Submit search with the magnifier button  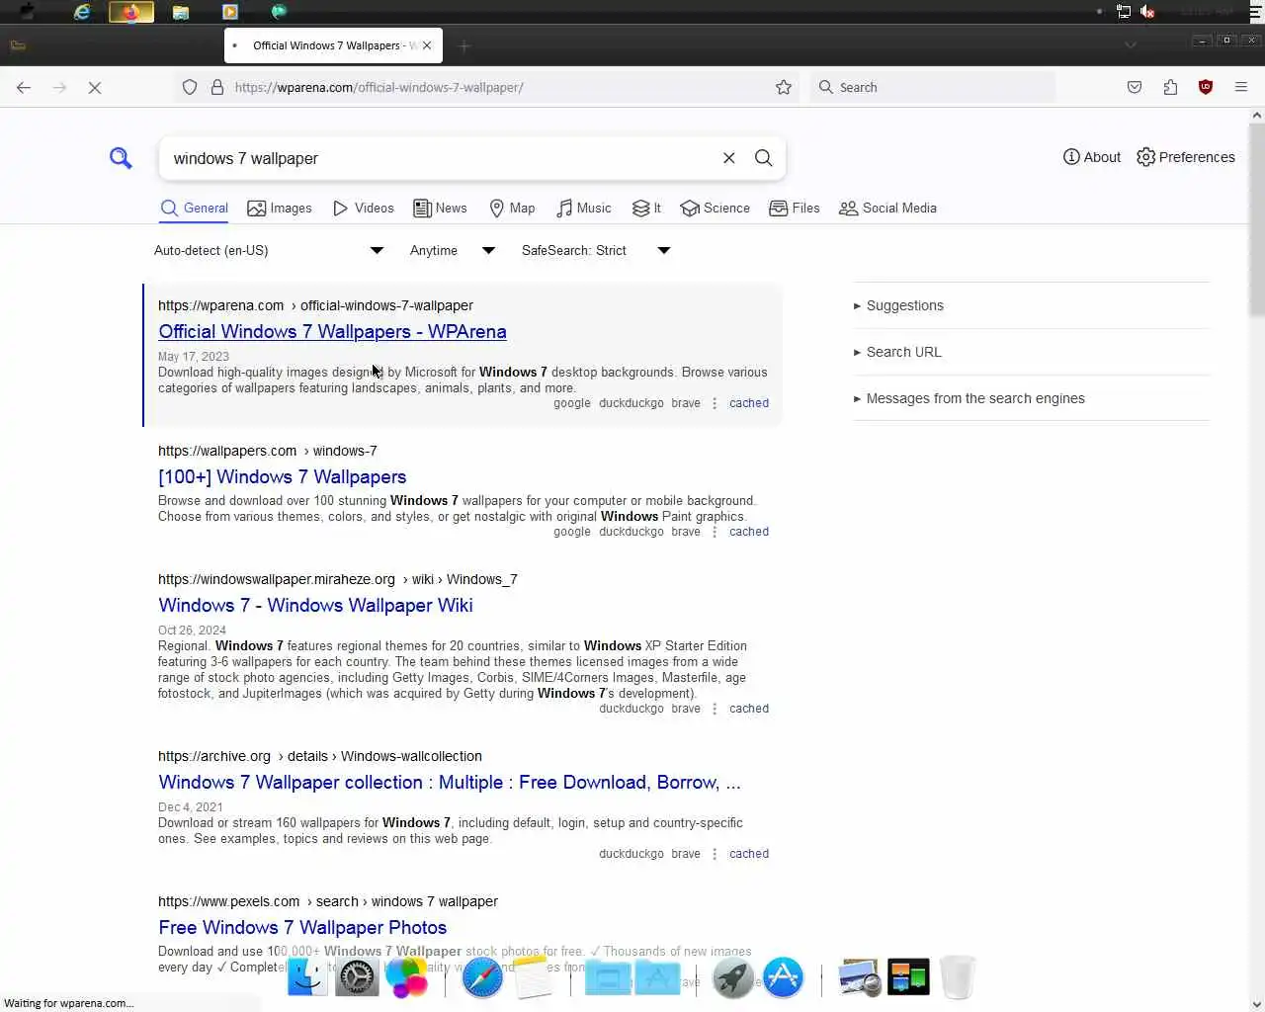click(x=764, y=158)
